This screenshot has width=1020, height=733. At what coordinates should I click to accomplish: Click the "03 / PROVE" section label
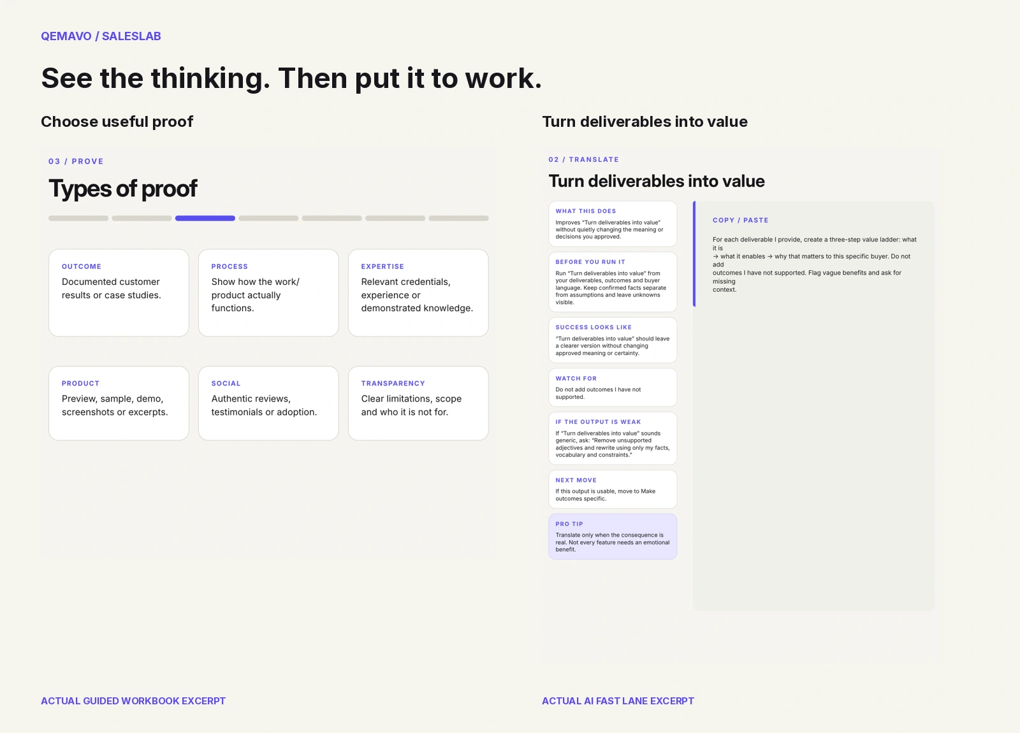tap(76, 162)
